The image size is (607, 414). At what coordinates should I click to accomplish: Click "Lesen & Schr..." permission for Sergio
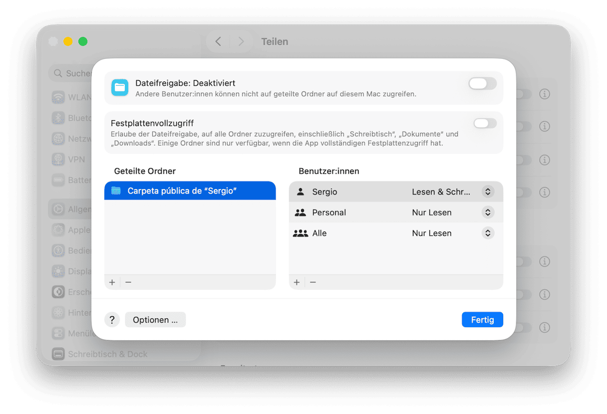point(441,192)
